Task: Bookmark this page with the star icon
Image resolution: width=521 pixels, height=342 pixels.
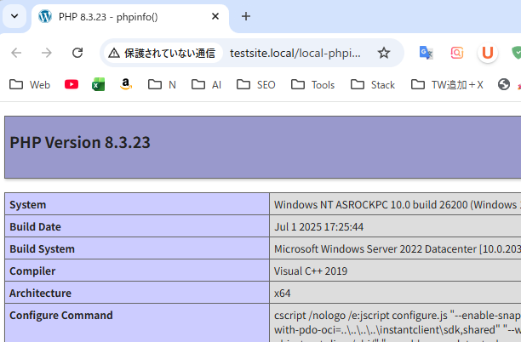Action: [384, 53]
